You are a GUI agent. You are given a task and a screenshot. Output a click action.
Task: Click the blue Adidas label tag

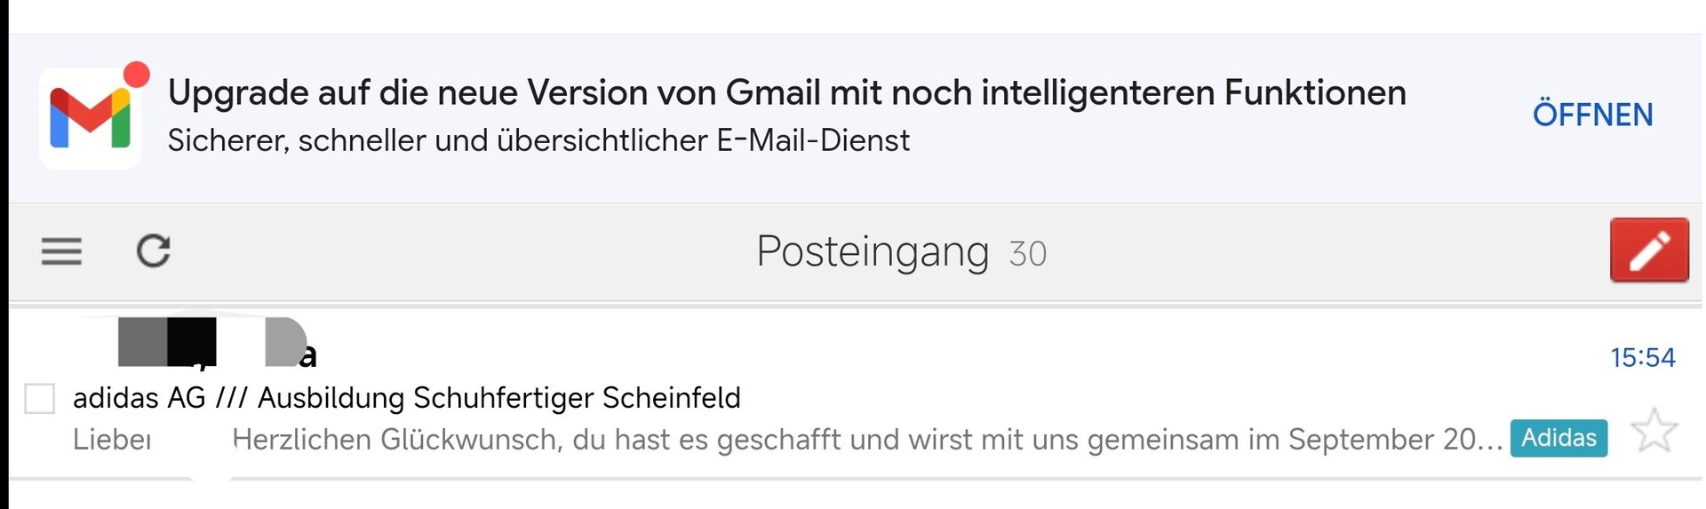[x=1559, y=438]
